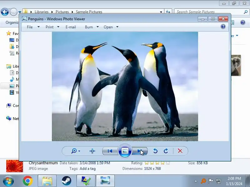Go to the next picture
Viewport: 250px width, 187px height.
(140, 151)
